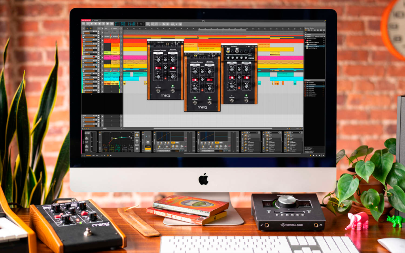Screen dimensions: 405x253
Task: Click the browser search field
Action: point(314,32)
